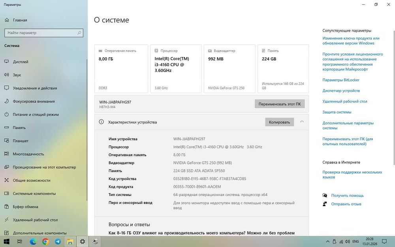Click Переименовать этот ПК button
The height and width of the screenshot is (247, 395).
pos(280,104)
